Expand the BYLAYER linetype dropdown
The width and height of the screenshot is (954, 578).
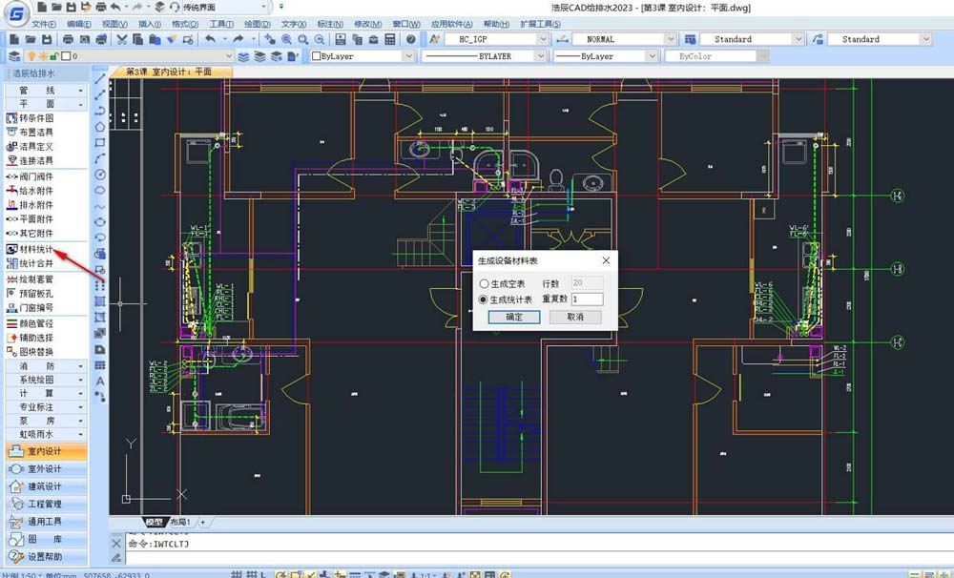tap(543, 57)
